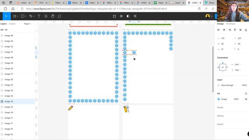
Task: Align selection vertical centers
Action: [240, 30]
